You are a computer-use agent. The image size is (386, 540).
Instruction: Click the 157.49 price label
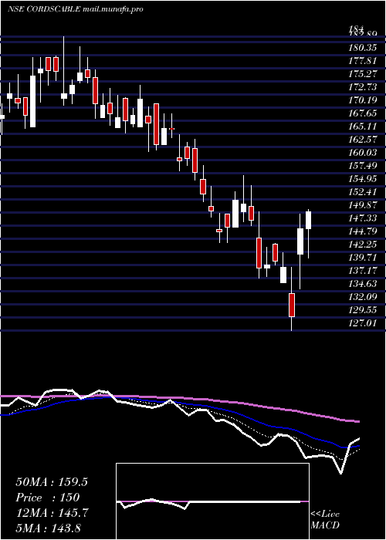pos(363,166)
